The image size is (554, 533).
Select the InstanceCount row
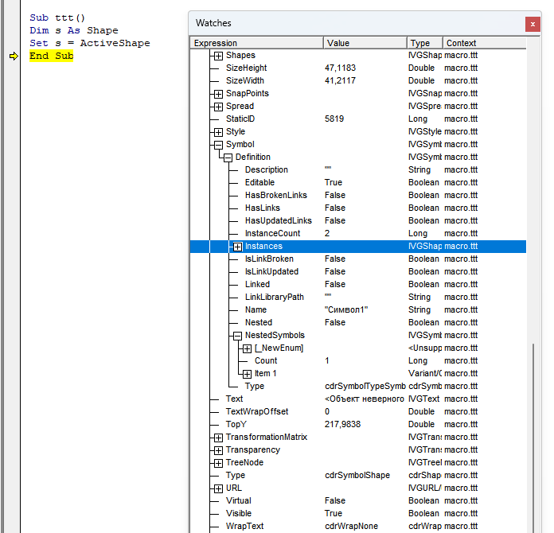pyautogui.click(x=358, y=233)
